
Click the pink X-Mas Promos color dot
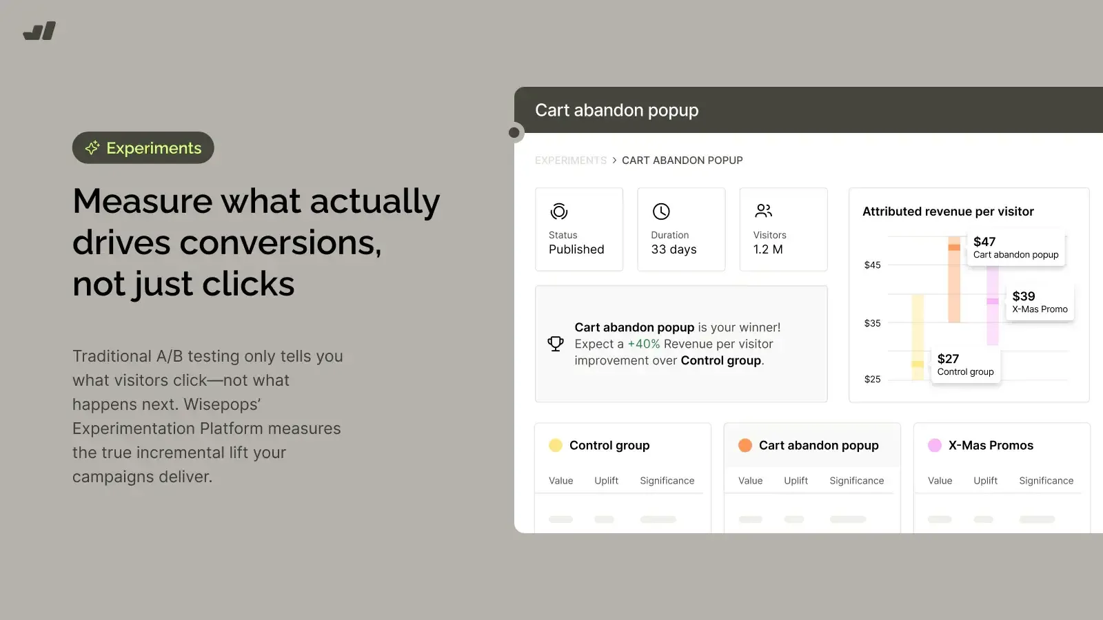click(x=935, y=445)
